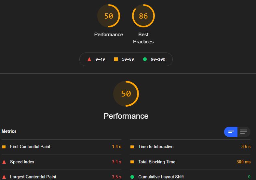Click the large Performance gauge in the middle
Viewport: 256px width, 180px height.
[x=126, y=94]
